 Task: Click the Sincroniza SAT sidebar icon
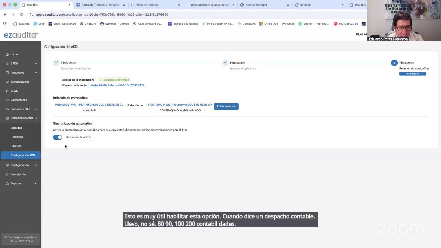point(7,109)
